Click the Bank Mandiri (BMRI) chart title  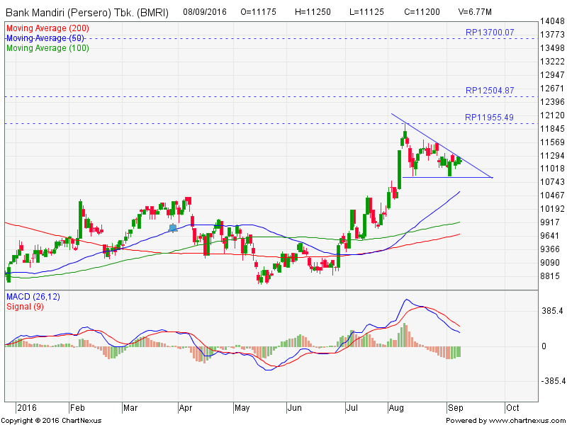coord(87,12)
